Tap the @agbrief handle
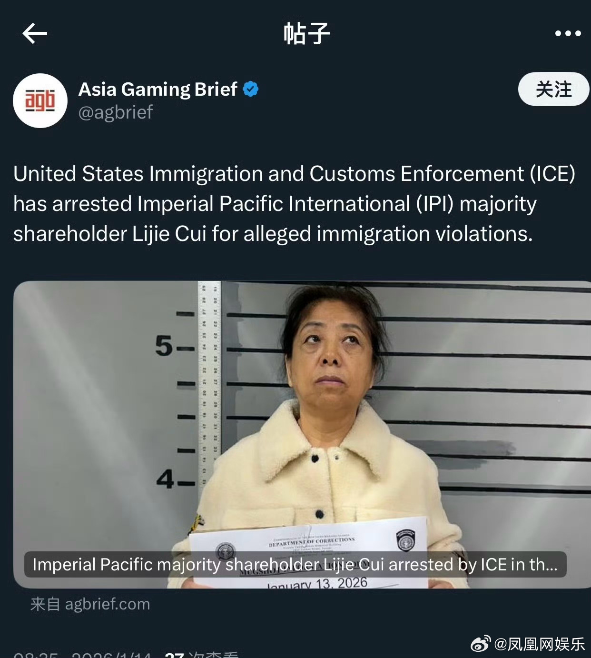Image resolution: width=591 pixels, height=658 pixels. 115,112
